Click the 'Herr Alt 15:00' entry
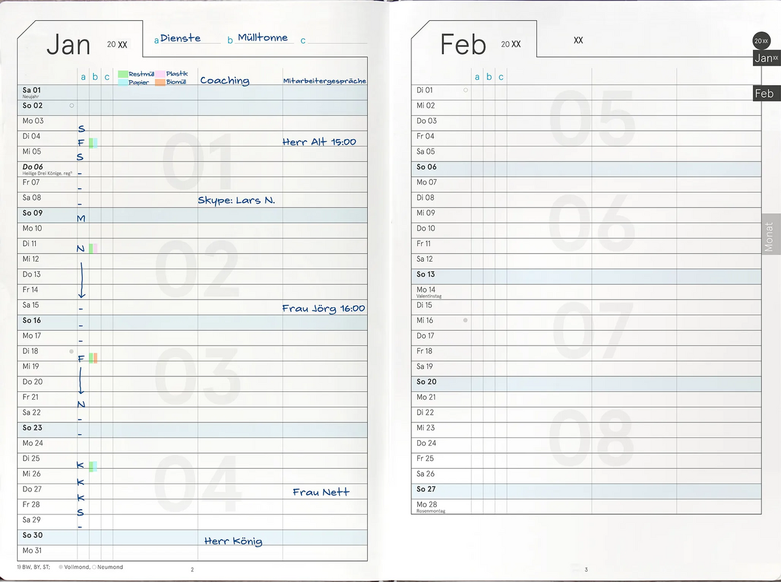 [x=320, y=142]
